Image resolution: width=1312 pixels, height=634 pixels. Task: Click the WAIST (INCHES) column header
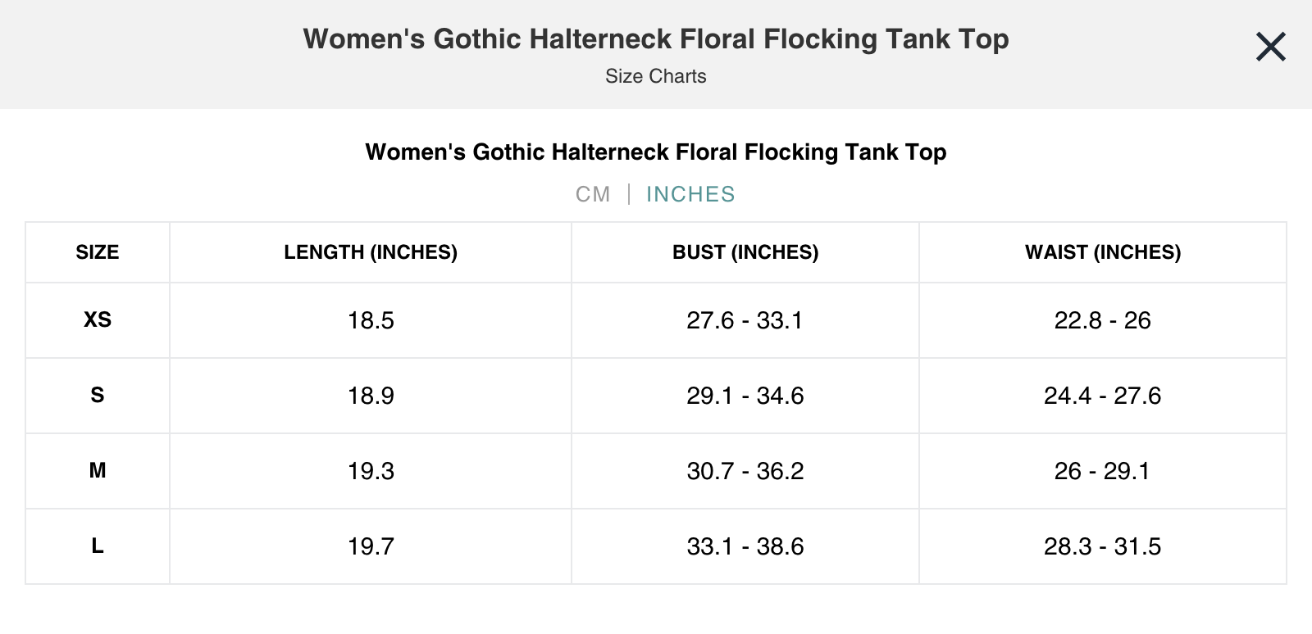[1103, 252]
